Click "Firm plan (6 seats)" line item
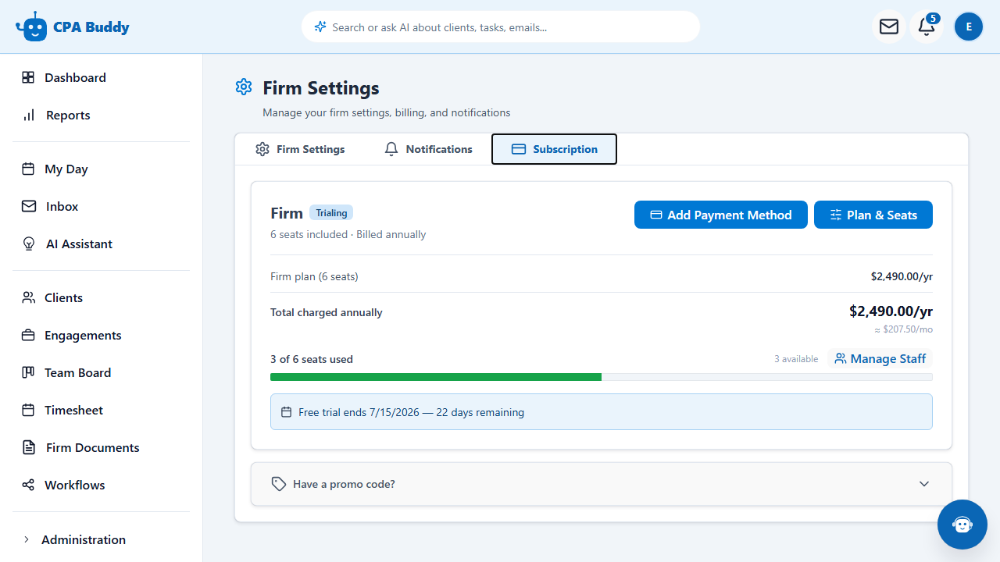This screenshot has width=1000, height=562. coord(314,276)
